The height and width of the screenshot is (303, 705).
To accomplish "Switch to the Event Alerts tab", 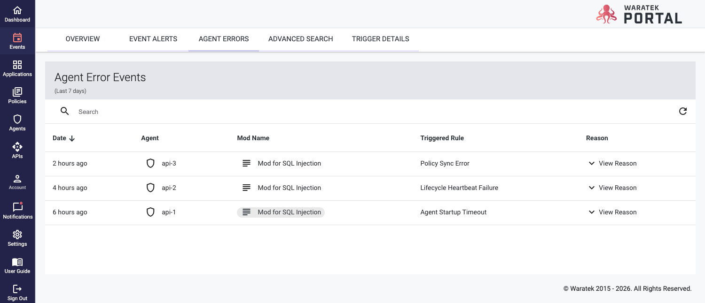I will [x=153, y=39].
